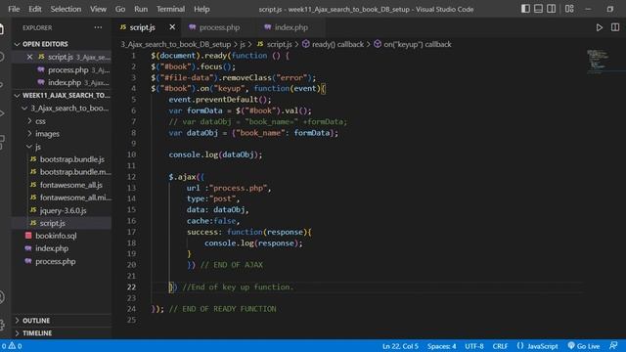This screenshot has height=352, width=626.
Task: Collapse the Open Editors section
Action: tap(62, 44)
